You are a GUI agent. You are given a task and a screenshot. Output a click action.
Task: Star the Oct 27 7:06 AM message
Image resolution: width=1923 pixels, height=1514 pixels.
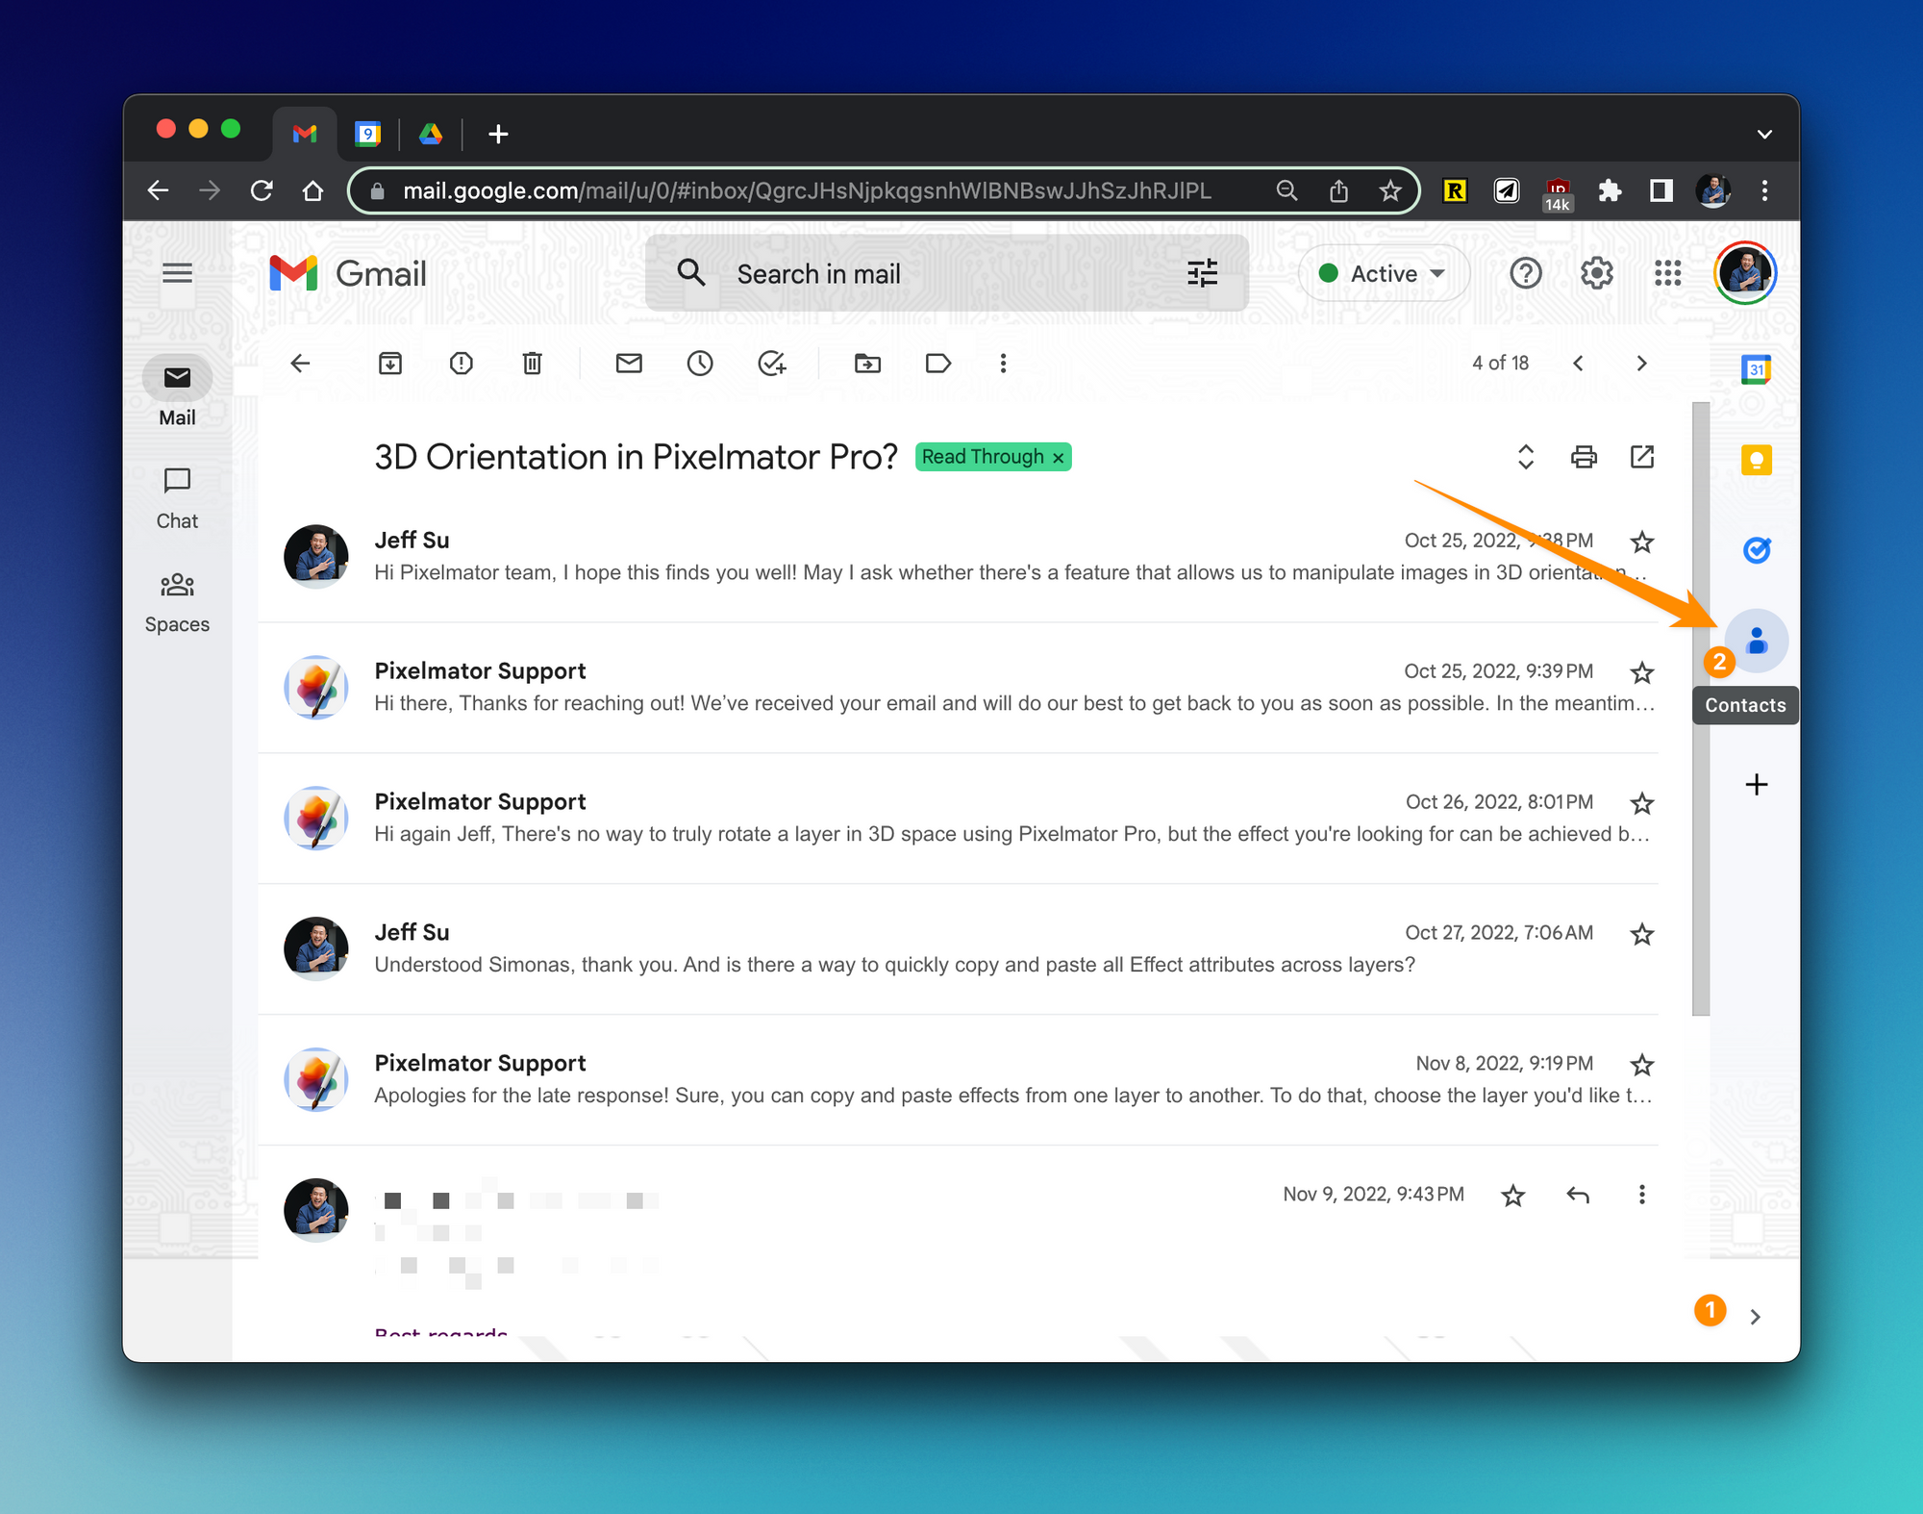click(x=1642, y=934)
